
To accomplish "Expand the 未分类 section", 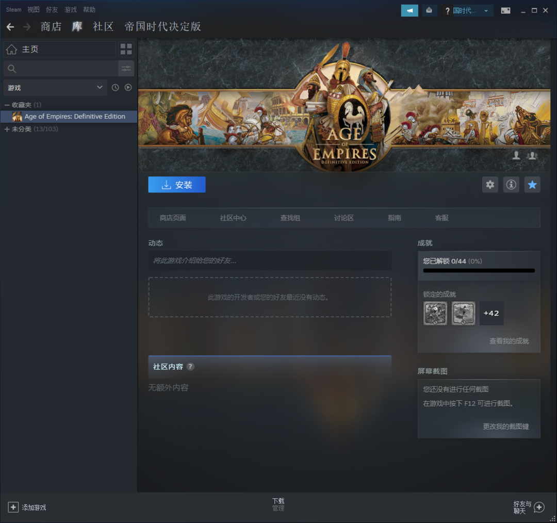I will [x=7, y=129].
